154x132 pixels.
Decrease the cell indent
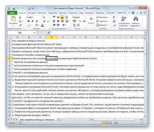point(54,25)
